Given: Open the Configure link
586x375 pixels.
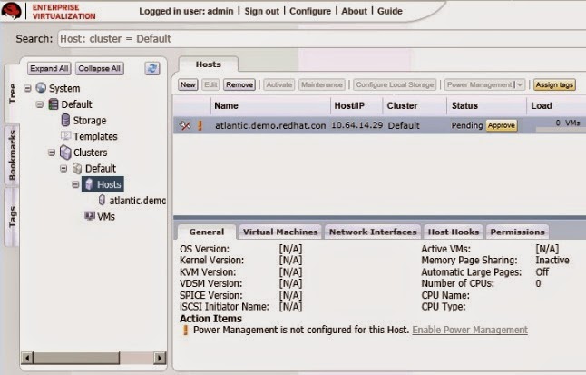Looking at the screenshot, I should [310, 11].
